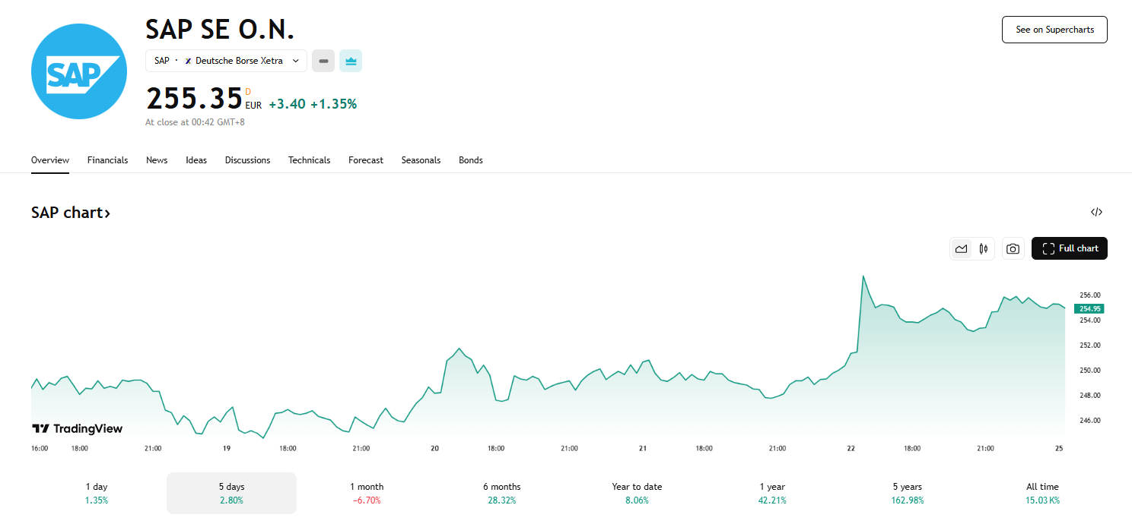Switch chart to area line style
This screenshot has width=1132, height=524.
(x=962, y=248)
